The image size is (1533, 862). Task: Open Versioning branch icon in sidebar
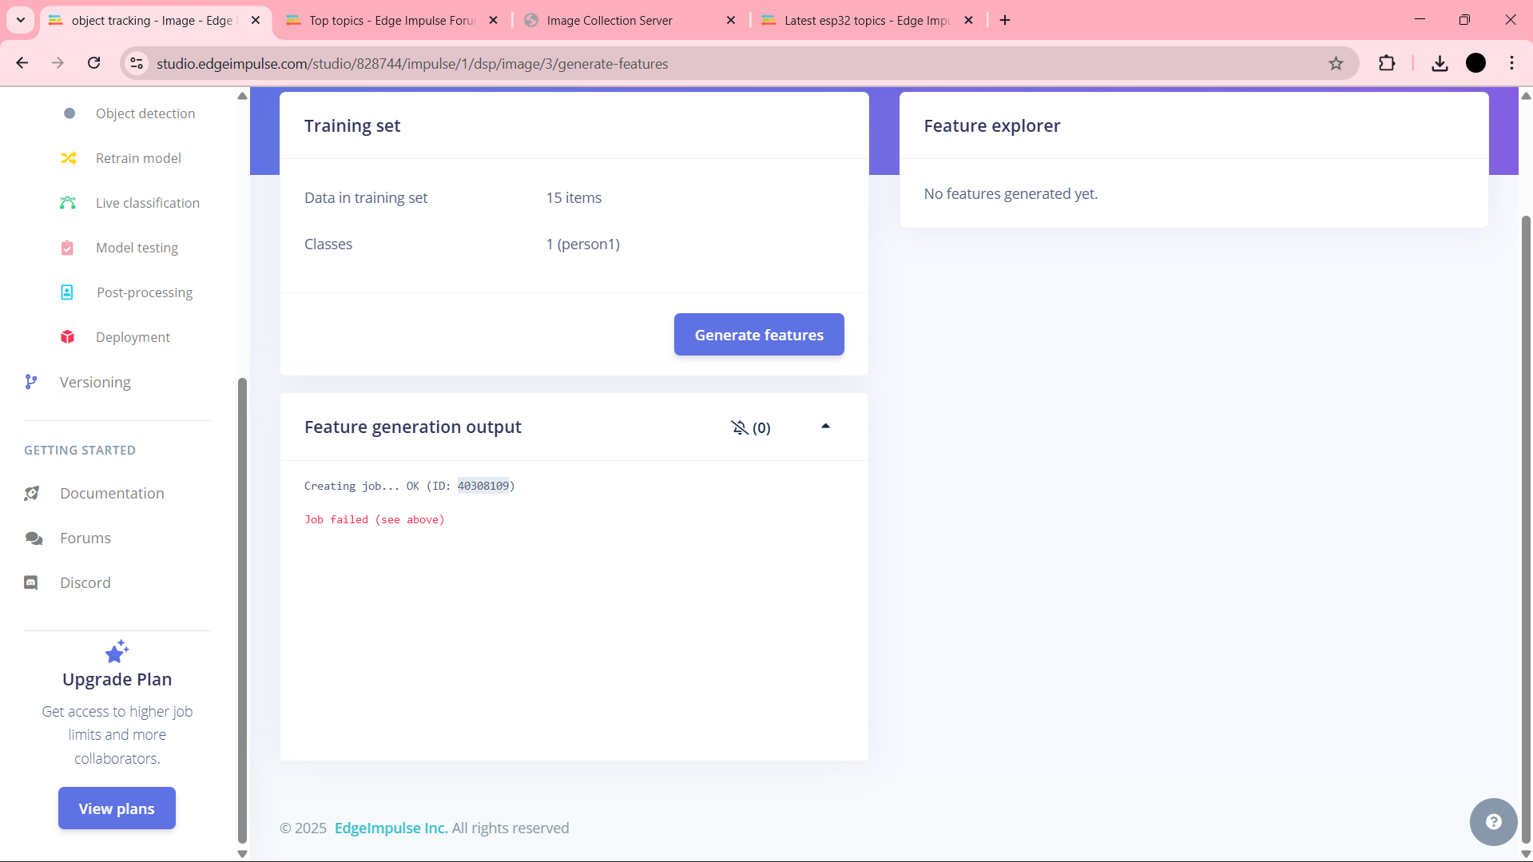tap(31, 382)
